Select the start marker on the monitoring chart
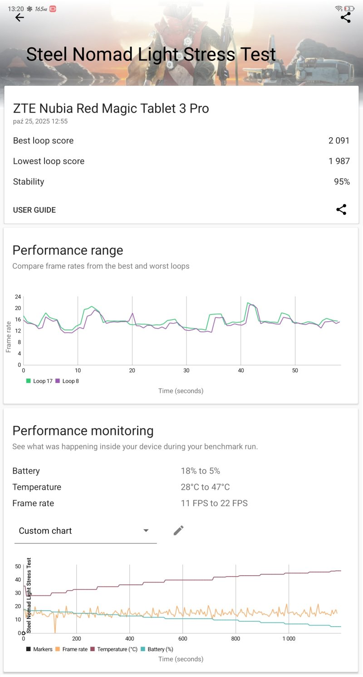Viewport: 363px width, 677px height. click(24, 633)
